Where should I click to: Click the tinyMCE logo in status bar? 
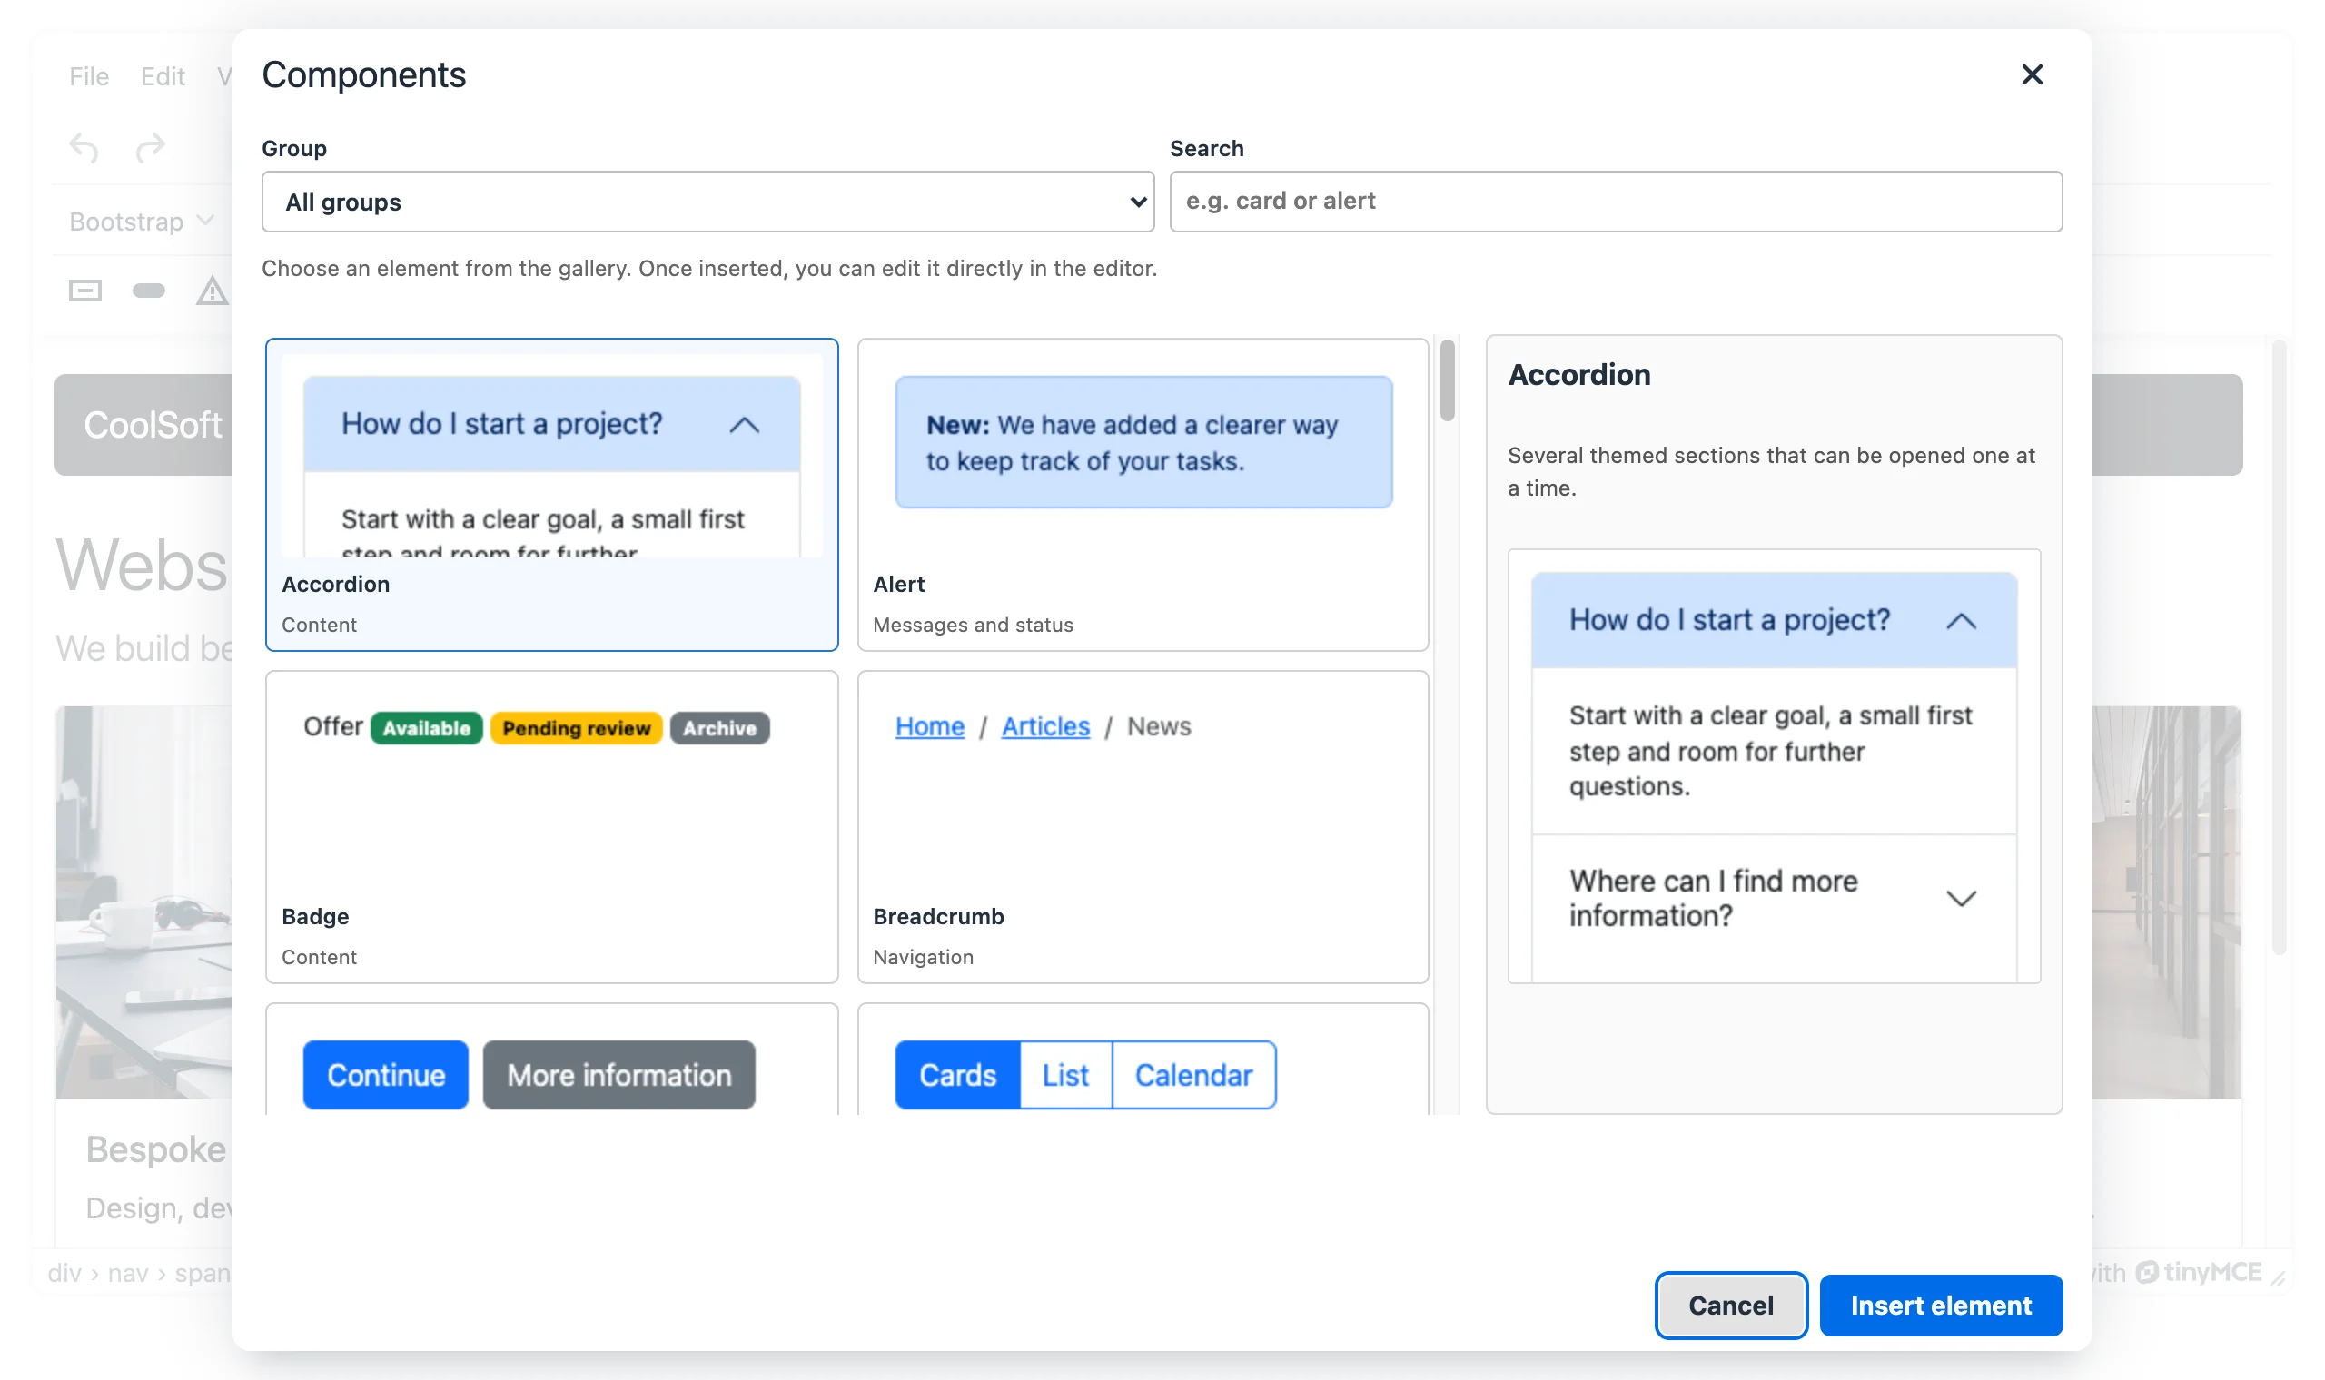(2198, 1271)
